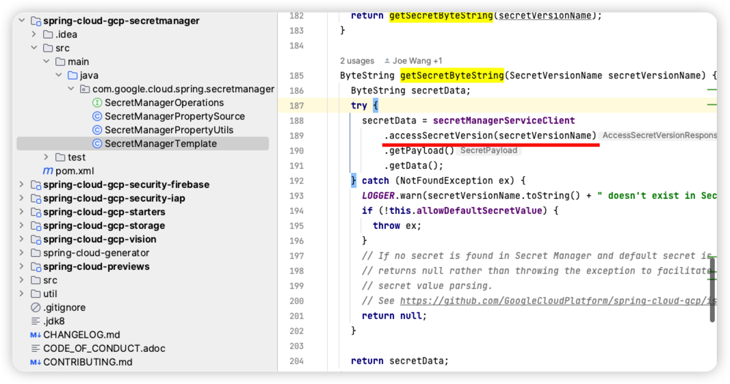Image resolution: width=730 pixels, height=384 pixels.
Task: Collapse the java folder
Action: tap(59, 75)
